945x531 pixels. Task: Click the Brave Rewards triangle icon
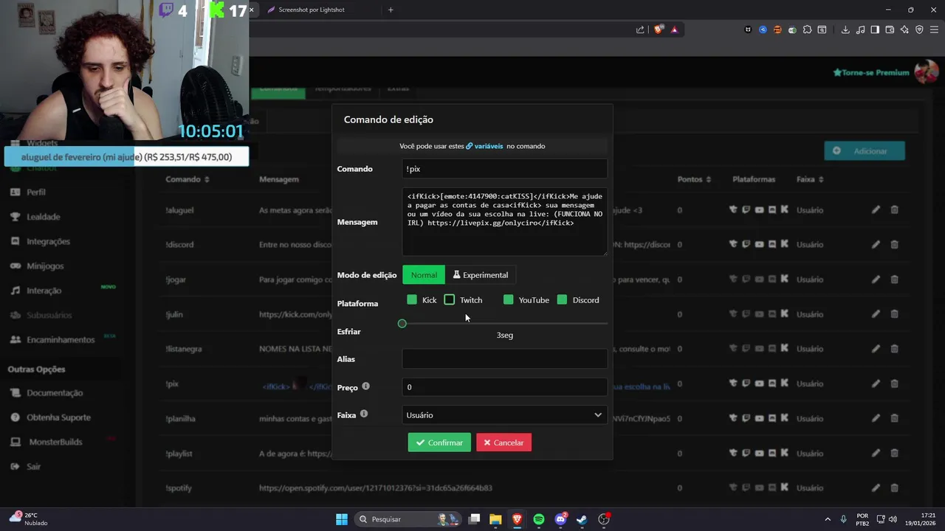pyautogui.click(x=674, y=29)
